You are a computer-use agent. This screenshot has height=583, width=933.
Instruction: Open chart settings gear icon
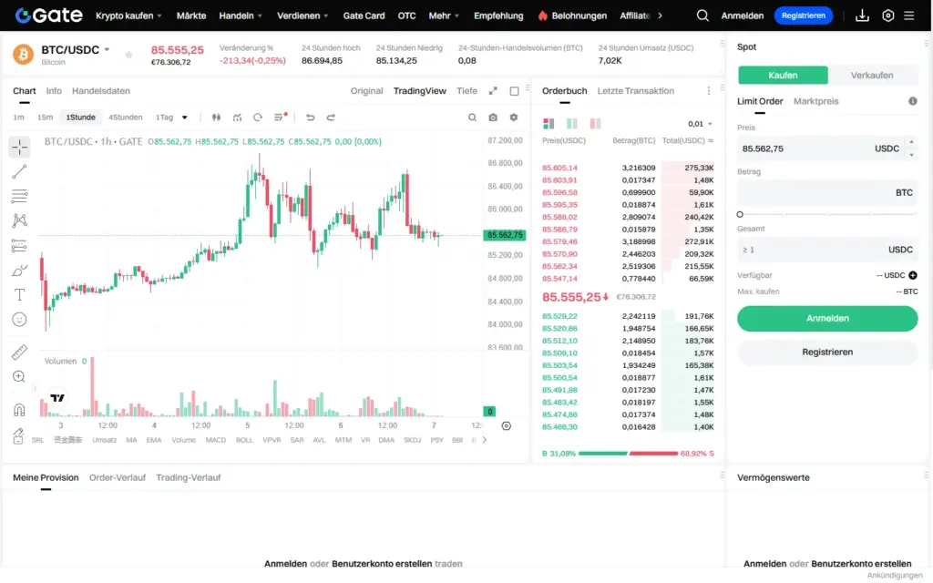514,118
